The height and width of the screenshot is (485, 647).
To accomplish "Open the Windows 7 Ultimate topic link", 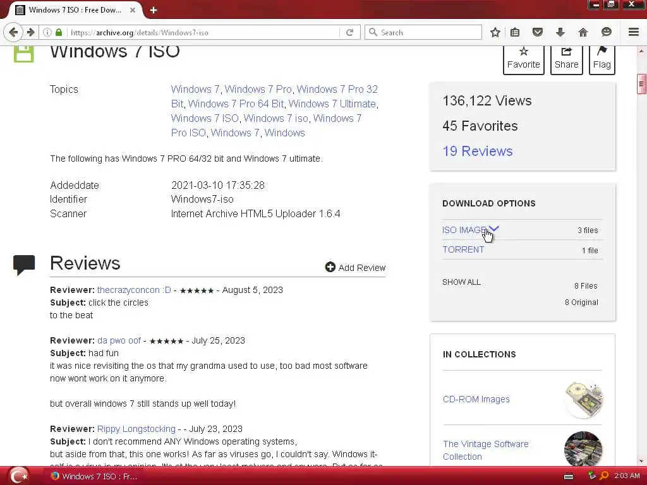I will pyautogui.click(x=332, y=104).
